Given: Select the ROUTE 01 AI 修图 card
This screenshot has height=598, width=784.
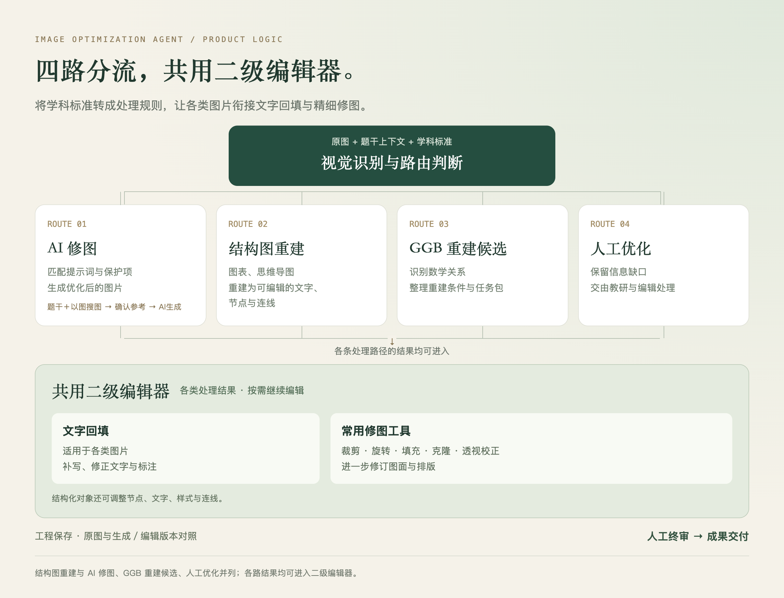Looking at the screenshot, I should point(121,265).
